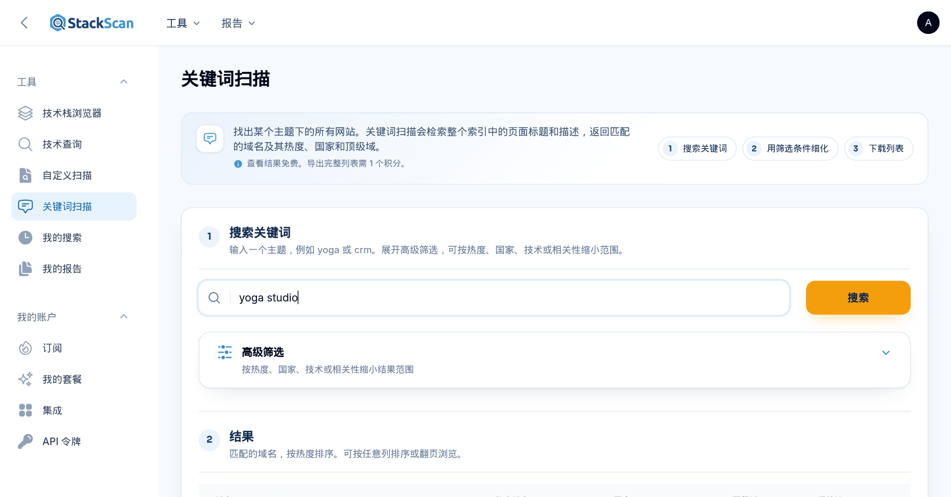This screenshot has height=497, width=951.
Task: Open the user avatar A menu
Action: click(928, 23)
